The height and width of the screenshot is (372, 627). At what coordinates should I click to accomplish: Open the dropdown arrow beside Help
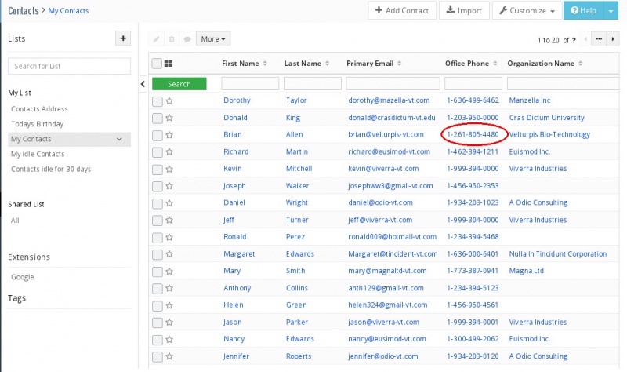pyautogui.click(x=611, y=11)
